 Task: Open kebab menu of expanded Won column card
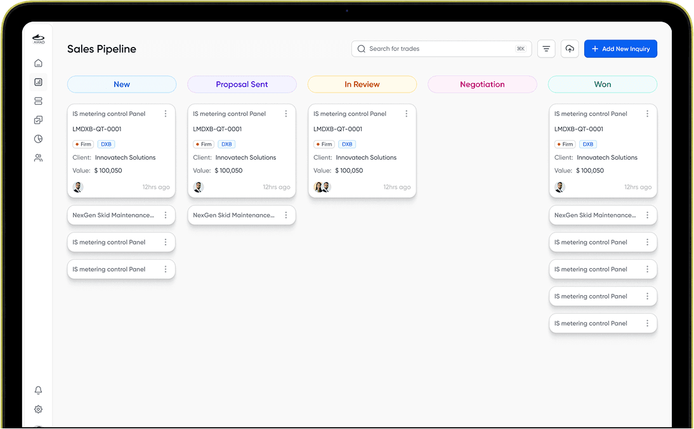point(647,113)
